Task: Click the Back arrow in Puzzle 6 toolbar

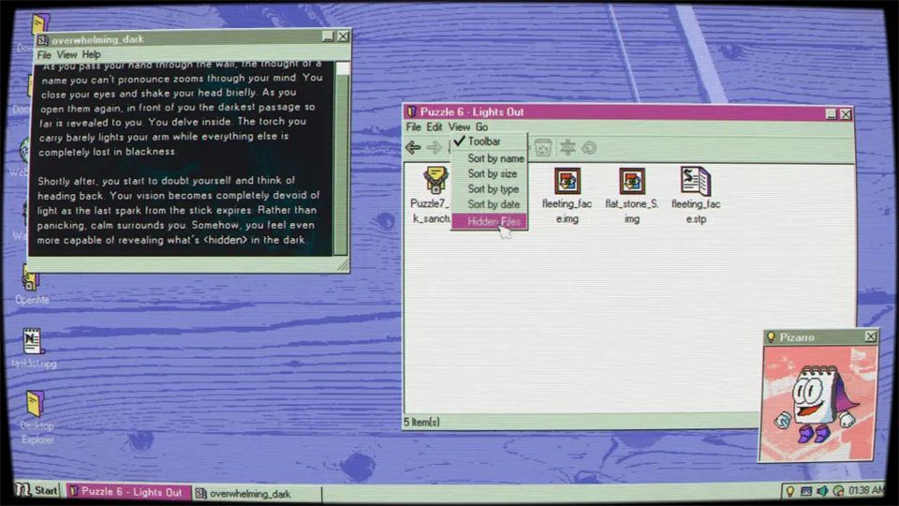Action: pos(413,147)
